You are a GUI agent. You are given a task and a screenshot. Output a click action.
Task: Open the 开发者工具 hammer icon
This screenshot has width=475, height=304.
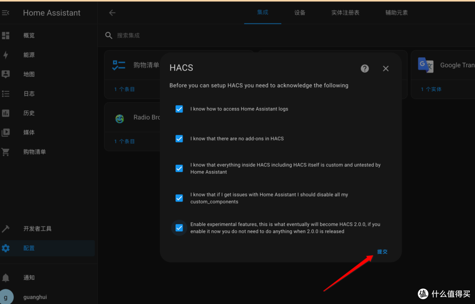pyautogui.click(x=5, y=229)
